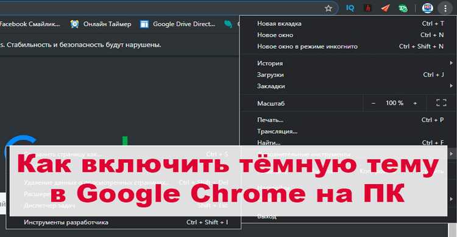
Task: Increase zoom with the plus button
Action: [x=415, y=103]
